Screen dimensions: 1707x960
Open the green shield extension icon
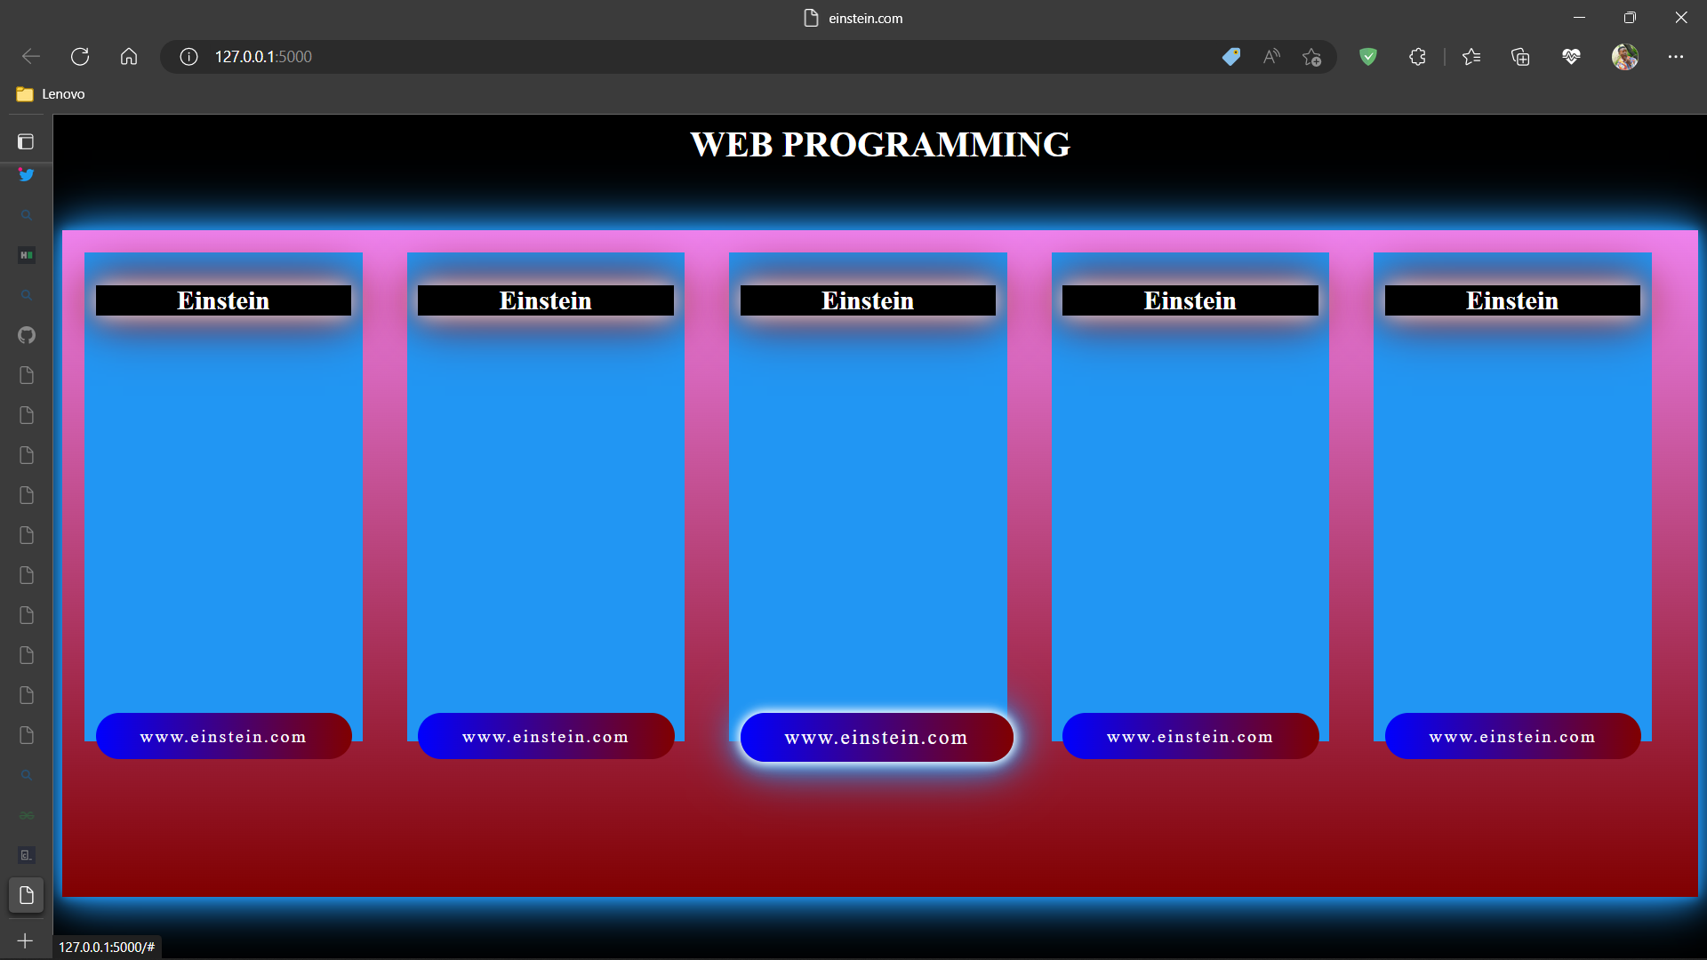pyautogui.click(x=1367, y=57)
